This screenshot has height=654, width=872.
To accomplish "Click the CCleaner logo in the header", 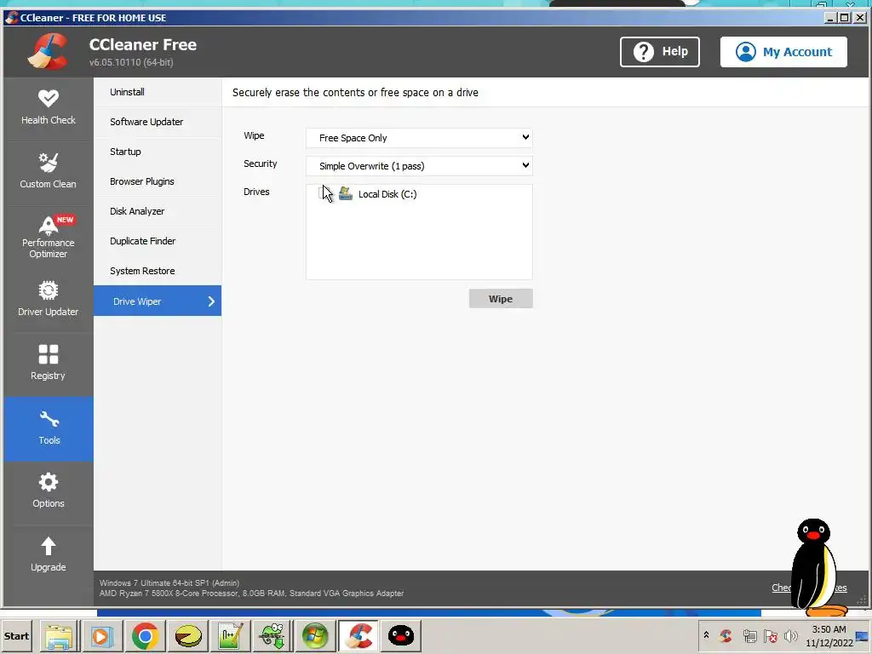I will tap(49, 51).
